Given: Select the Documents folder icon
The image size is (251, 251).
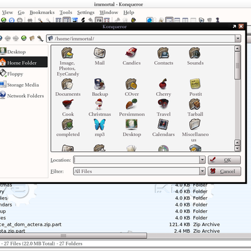Looking at the screenshot, I should (67, 84).
